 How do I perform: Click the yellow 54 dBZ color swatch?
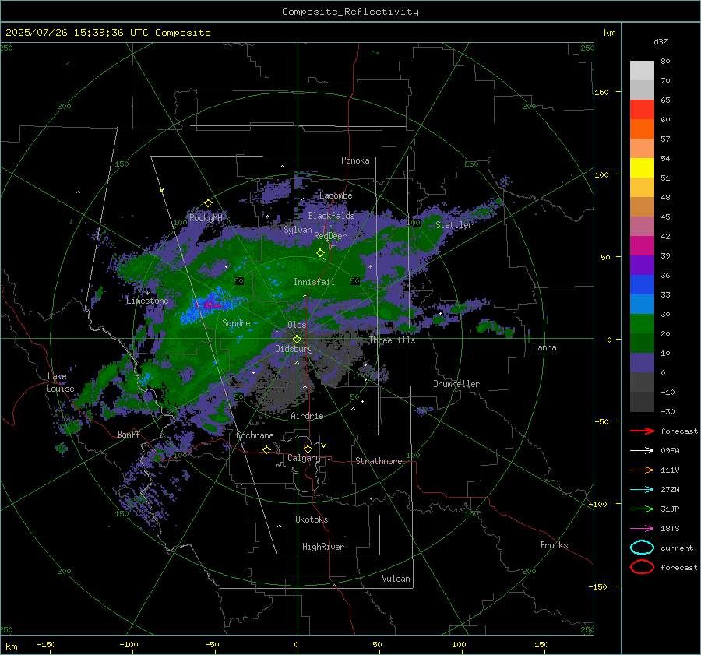[x=642, y=167]
